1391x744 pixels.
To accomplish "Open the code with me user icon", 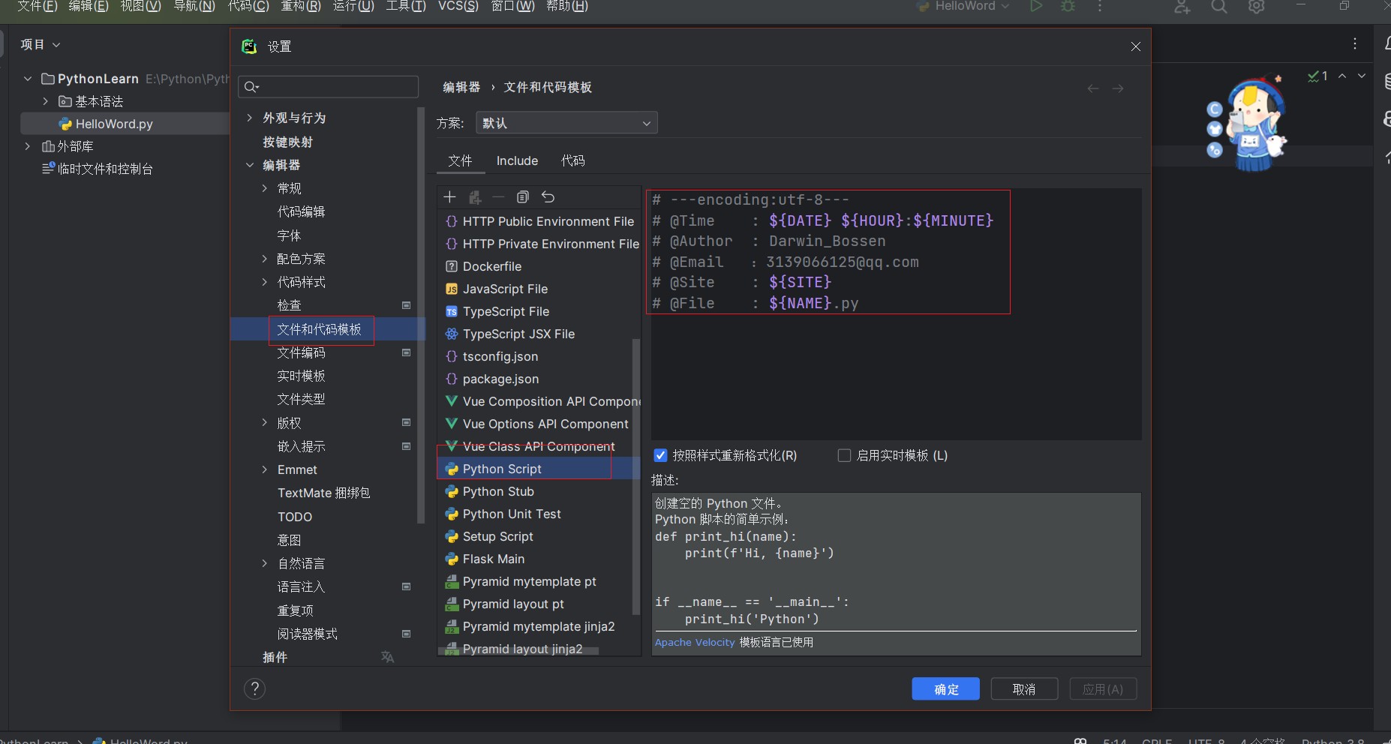I will (x=1182, y=7).
